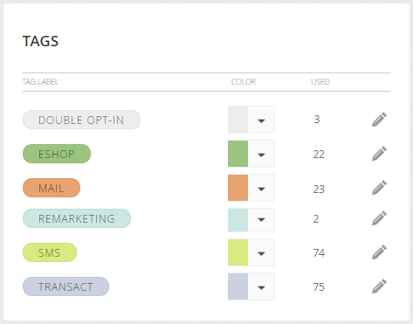Open color dropdown arrow for DOUBLE OPT-IN
413x324 pixels.
[x=261, y=120]
